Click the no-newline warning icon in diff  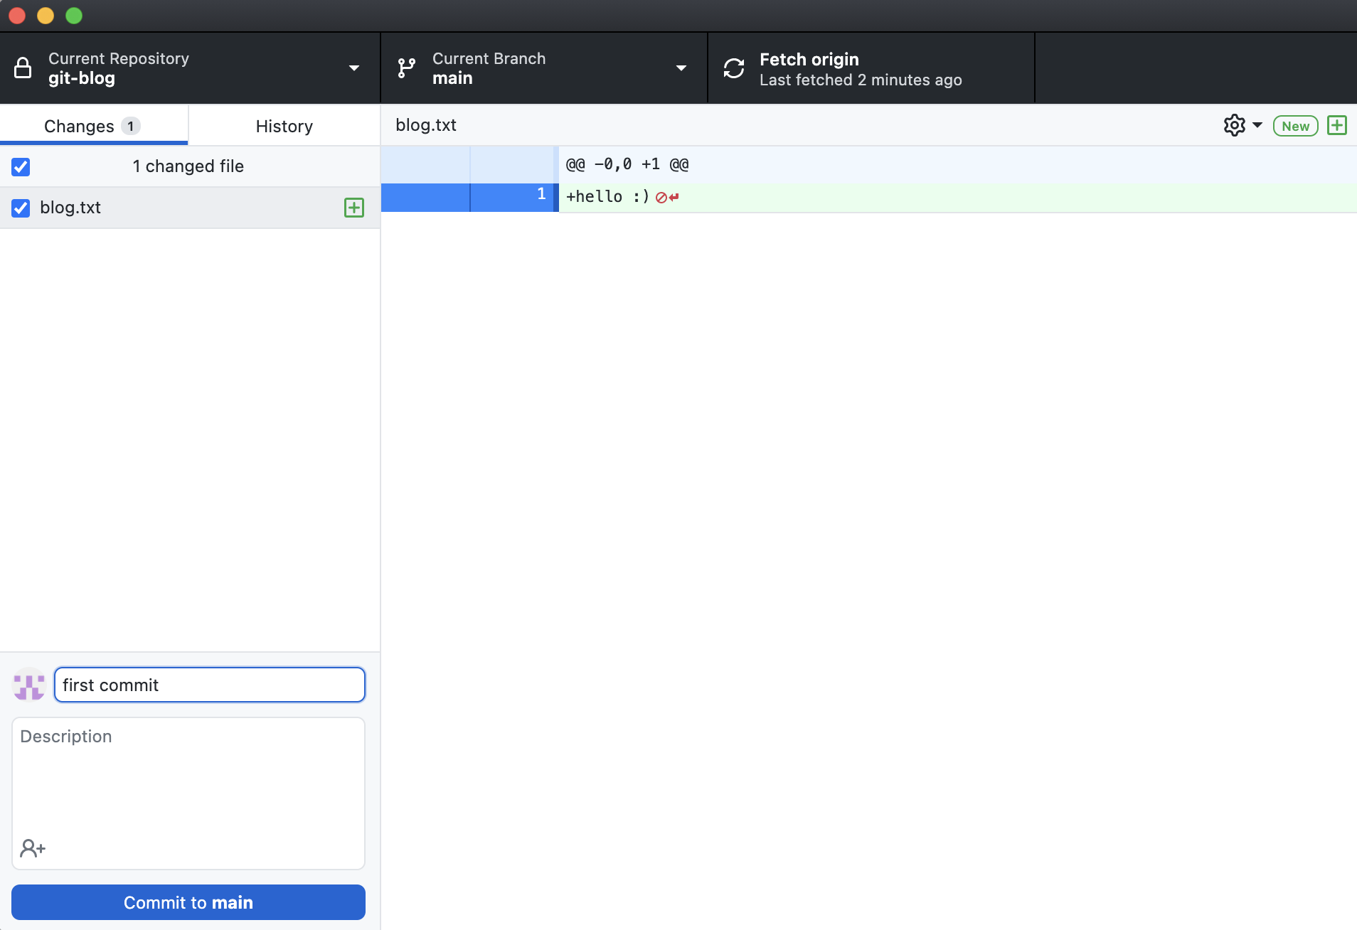pos(667,198)
